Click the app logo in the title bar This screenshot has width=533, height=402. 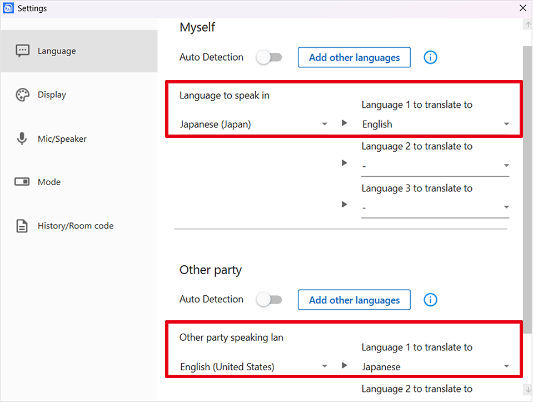(8, 8)
